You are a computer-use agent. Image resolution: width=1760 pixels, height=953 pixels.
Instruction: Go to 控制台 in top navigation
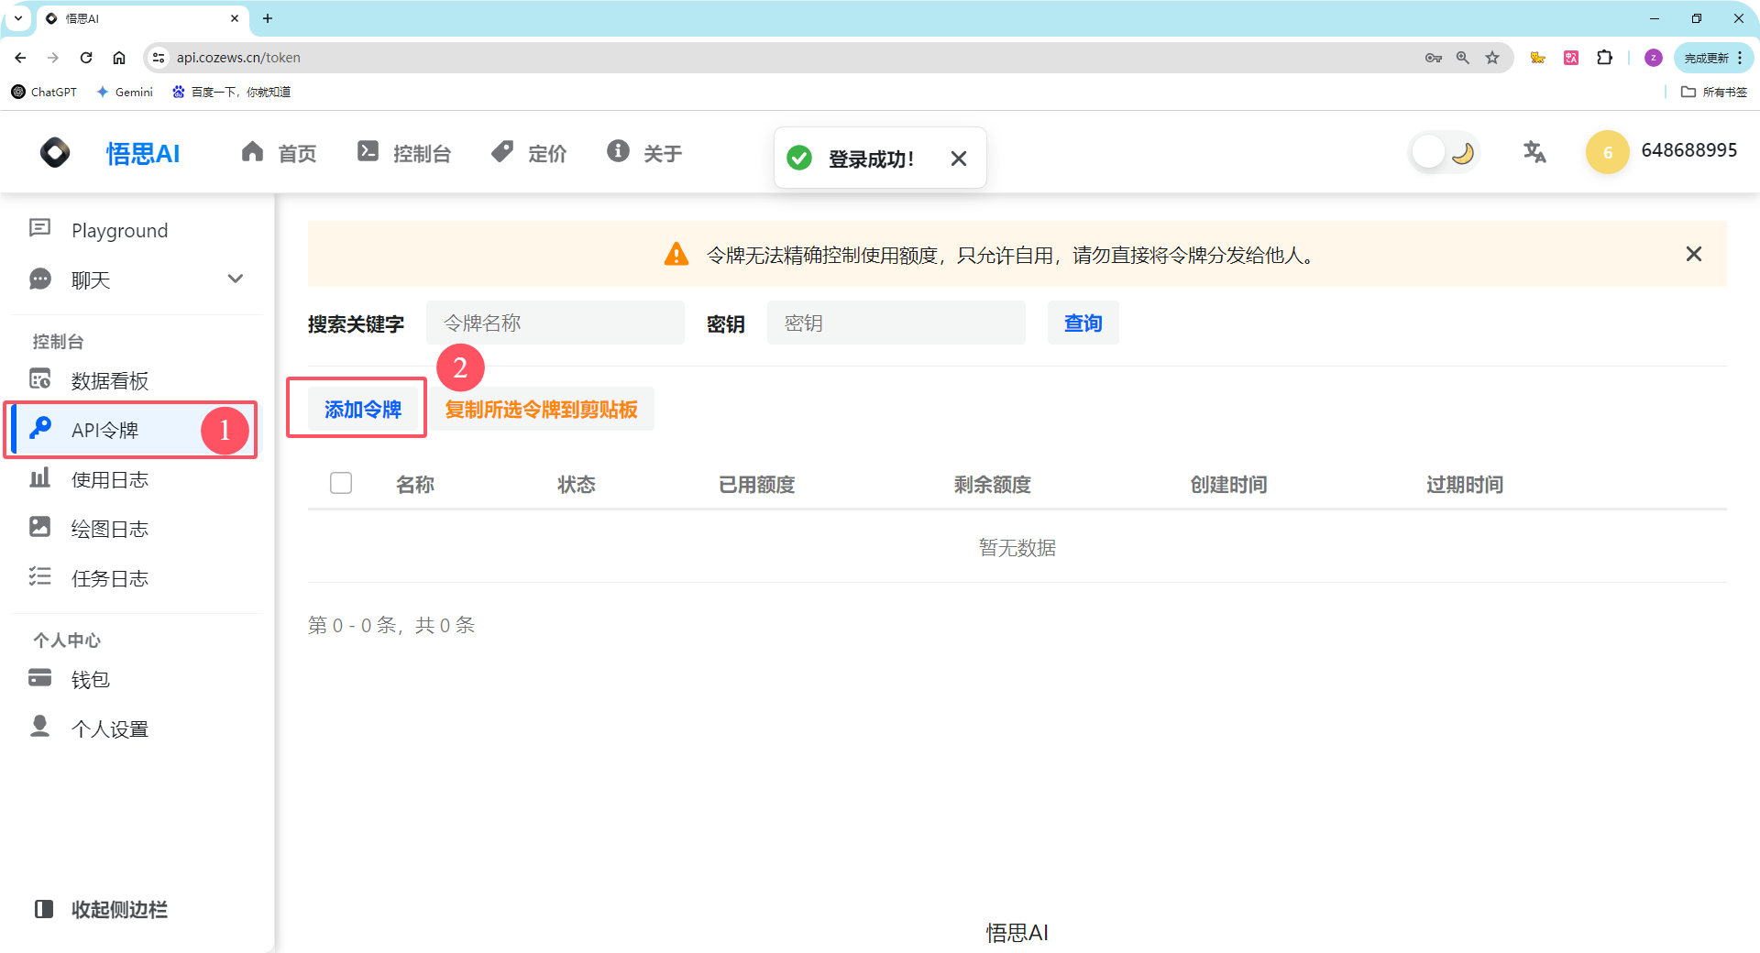[404, 153]
